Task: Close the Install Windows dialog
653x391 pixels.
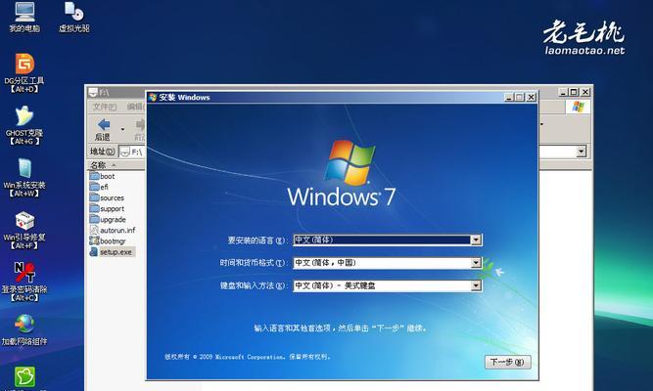Action: pyautogui.click(x=531, y=98)
